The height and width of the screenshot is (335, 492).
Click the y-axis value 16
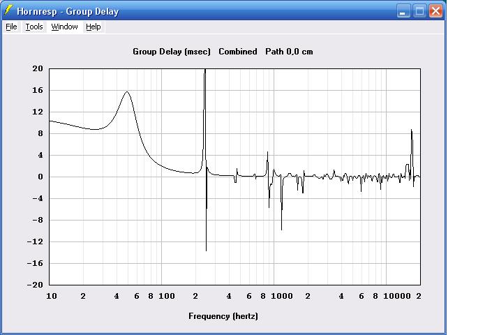click(x=38, y=90)
